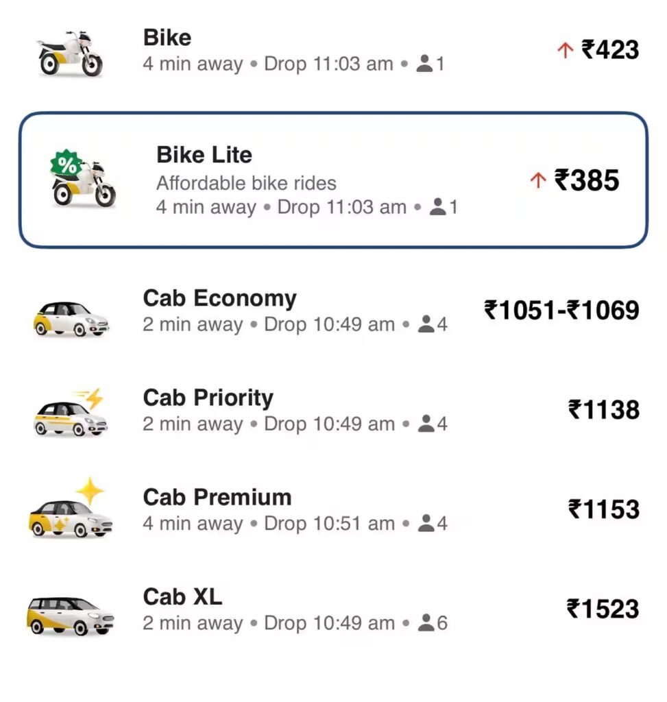Click the ₹1138 Cab Priority fare
Viewport: 667px width, 702px height.
(603, 410)
